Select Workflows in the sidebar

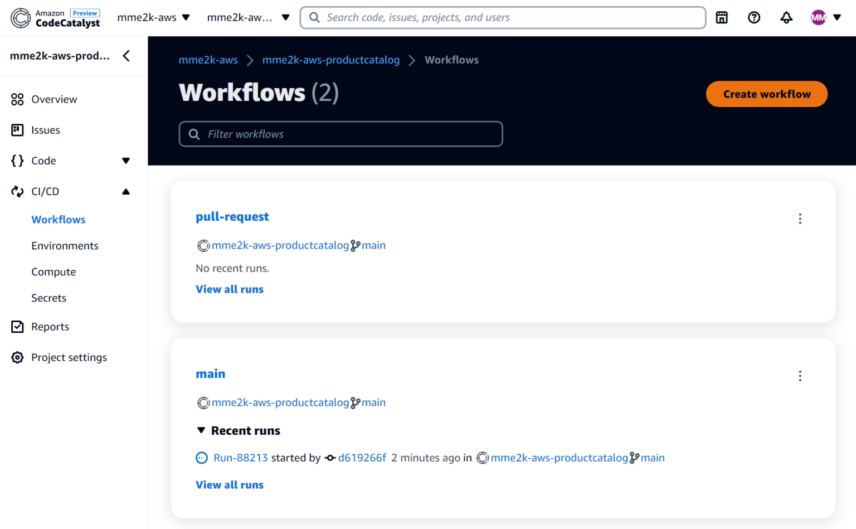pyautogui.click(x=58, y=219)
